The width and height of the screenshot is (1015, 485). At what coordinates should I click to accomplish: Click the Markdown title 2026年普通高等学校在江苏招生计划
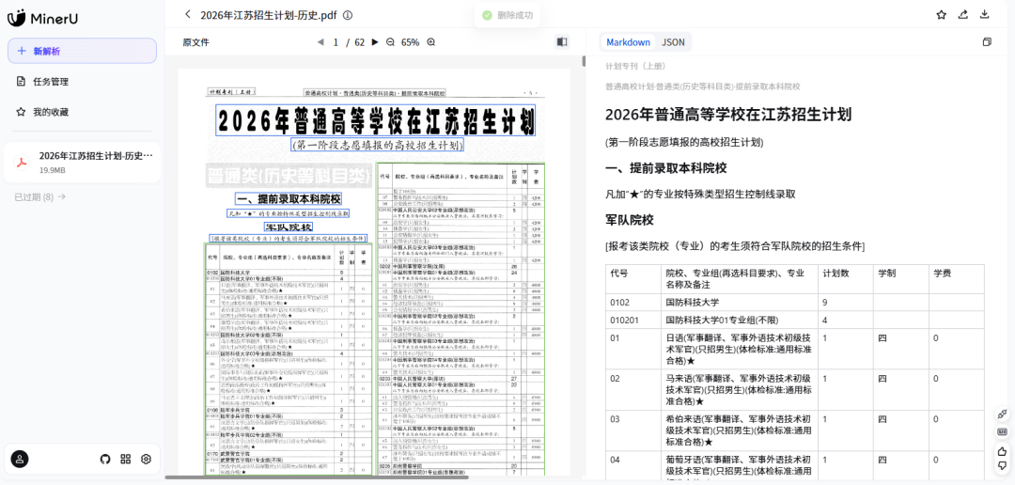click(x=727, y=115)
